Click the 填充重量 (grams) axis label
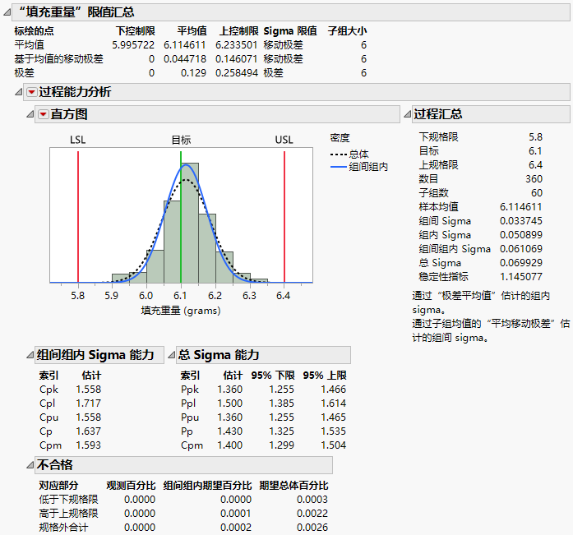 pyautogui.click(x=181, y=311)
